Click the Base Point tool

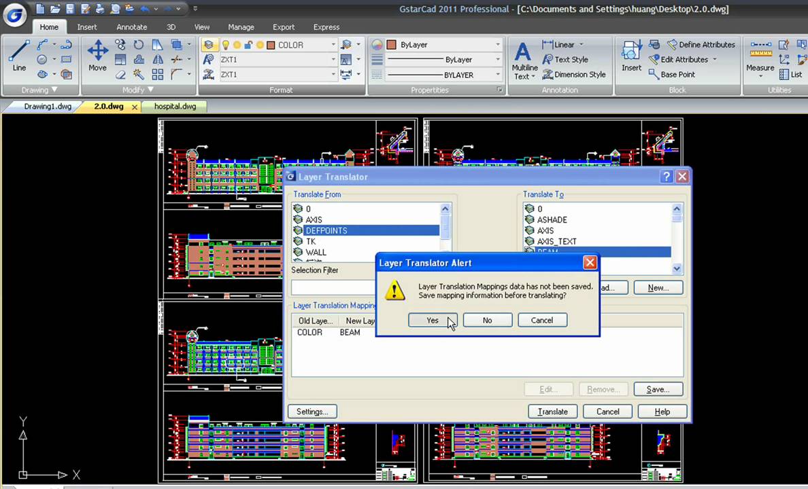pyautogui.click(x=672, y=75)
